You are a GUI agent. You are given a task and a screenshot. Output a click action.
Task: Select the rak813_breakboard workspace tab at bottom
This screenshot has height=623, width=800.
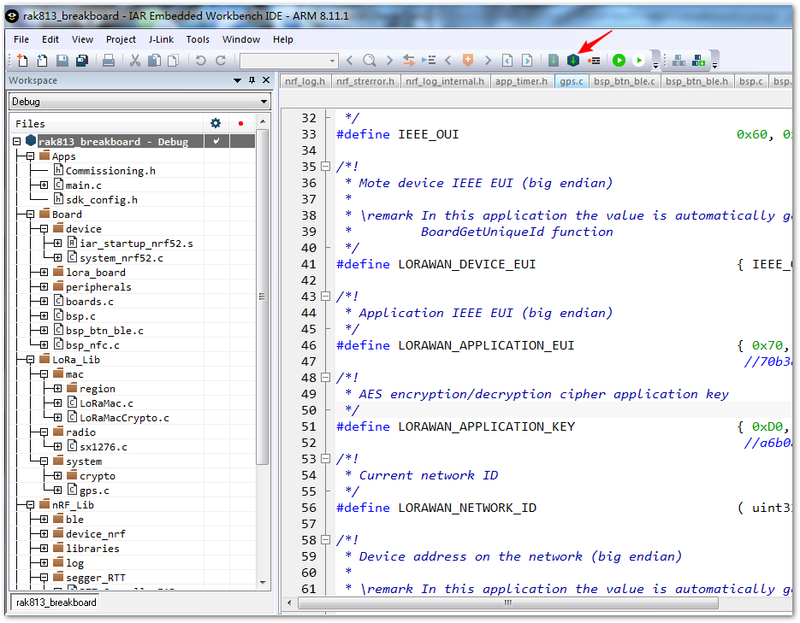tap(56, 602)
